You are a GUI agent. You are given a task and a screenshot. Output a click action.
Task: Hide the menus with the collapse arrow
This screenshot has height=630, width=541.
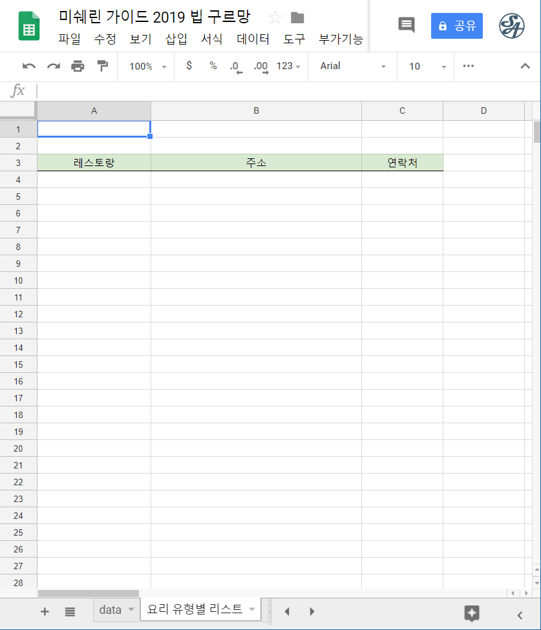tap(525, 66)
